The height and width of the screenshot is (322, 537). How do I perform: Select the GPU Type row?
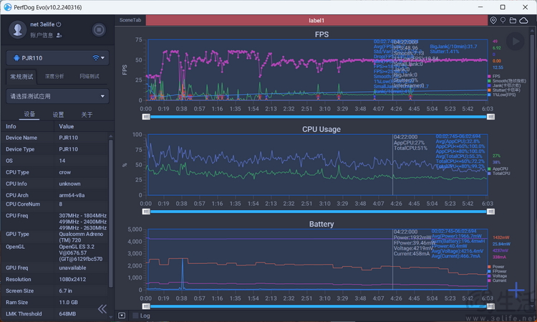(x=55, y=237)
